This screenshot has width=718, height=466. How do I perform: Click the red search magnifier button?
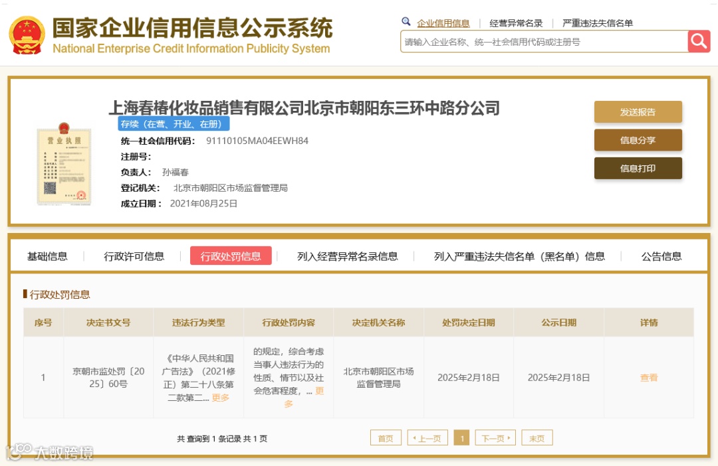point(699,42)
